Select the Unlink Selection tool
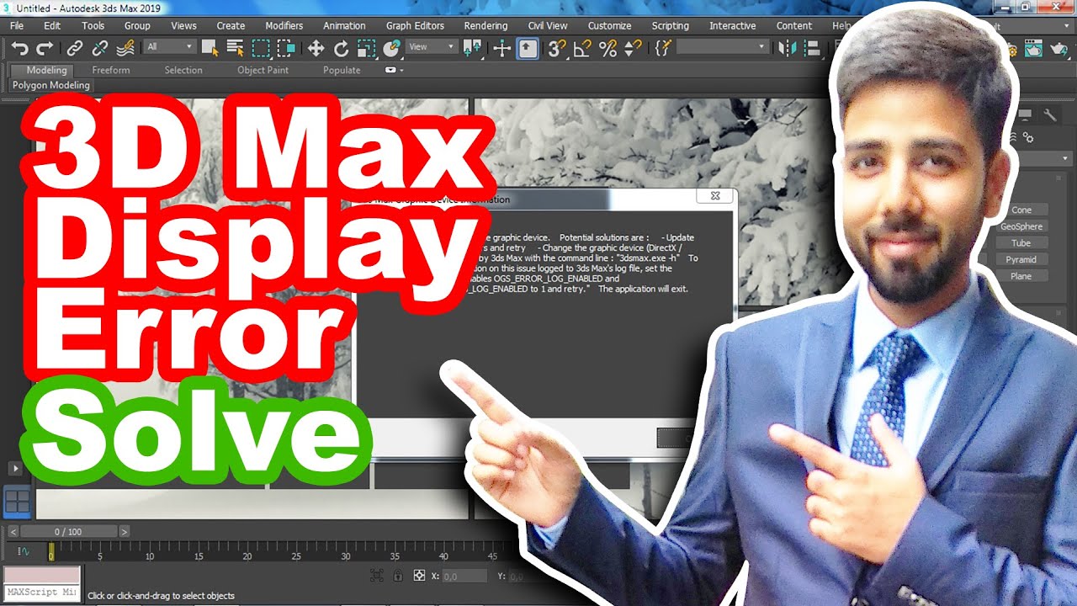 click(x=100, y=48)
